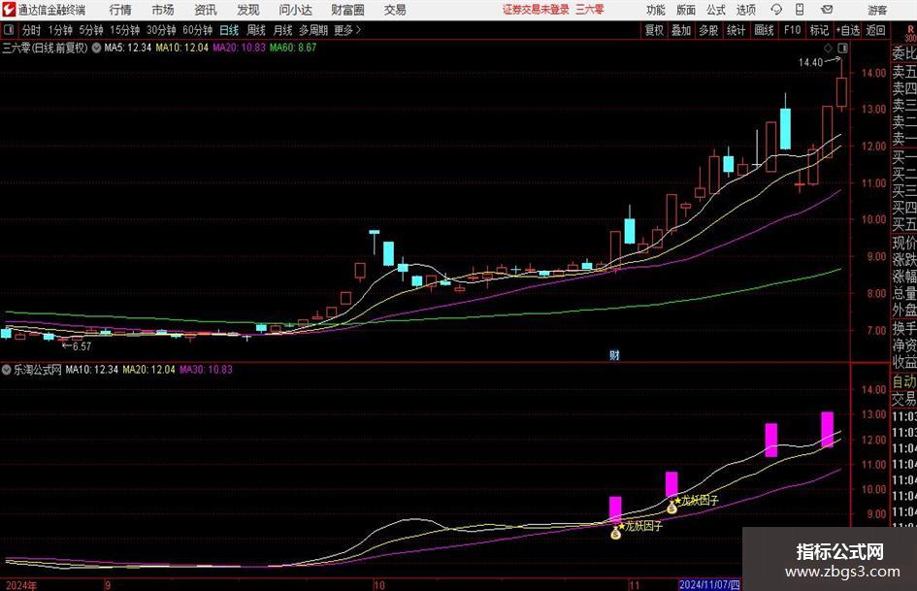
Task: Open the 资讯 menu
Action: tap(206, 10)
